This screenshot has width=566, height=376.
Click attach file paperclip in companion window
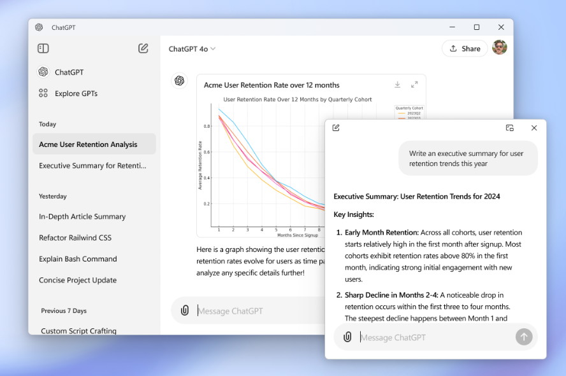pyautogui.click(x=347, y=337)
